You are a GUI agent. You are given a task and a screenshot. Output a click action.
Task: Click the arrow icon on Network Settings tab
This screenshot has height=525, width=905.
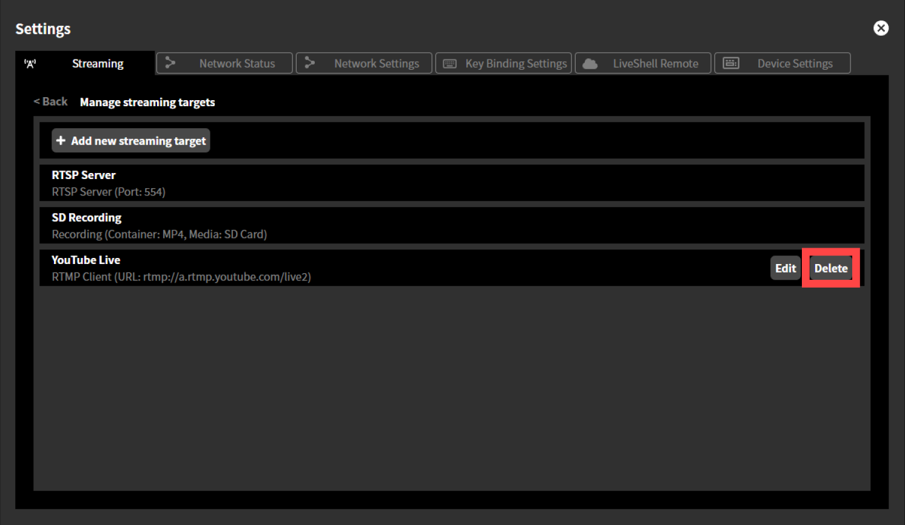311,63
